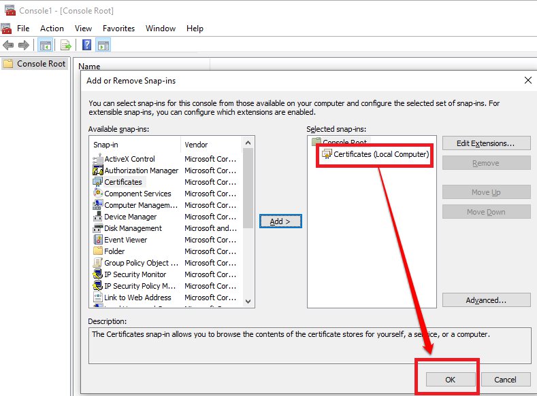
Task: Select Console Root in the left tree
Action: click(41, 64)
